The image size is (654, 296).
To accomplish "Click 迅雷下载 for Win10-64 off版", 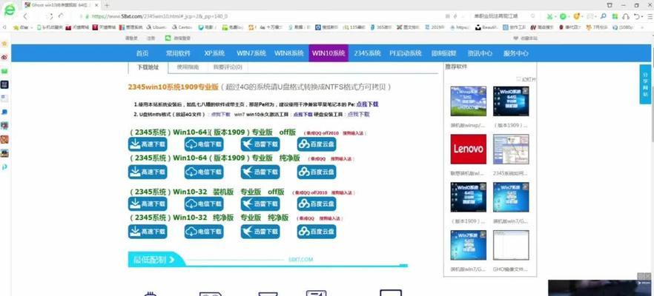I will click(x=260, y=144).
